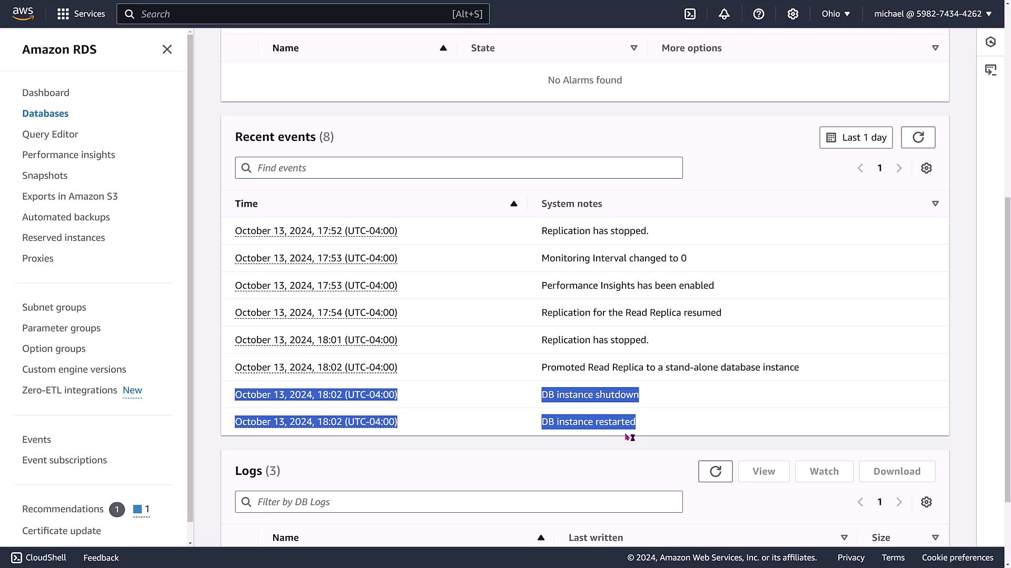Expand the Ohio region dropdown
The width and height of the screenshot is (1011, 568).
coord(836,14)
